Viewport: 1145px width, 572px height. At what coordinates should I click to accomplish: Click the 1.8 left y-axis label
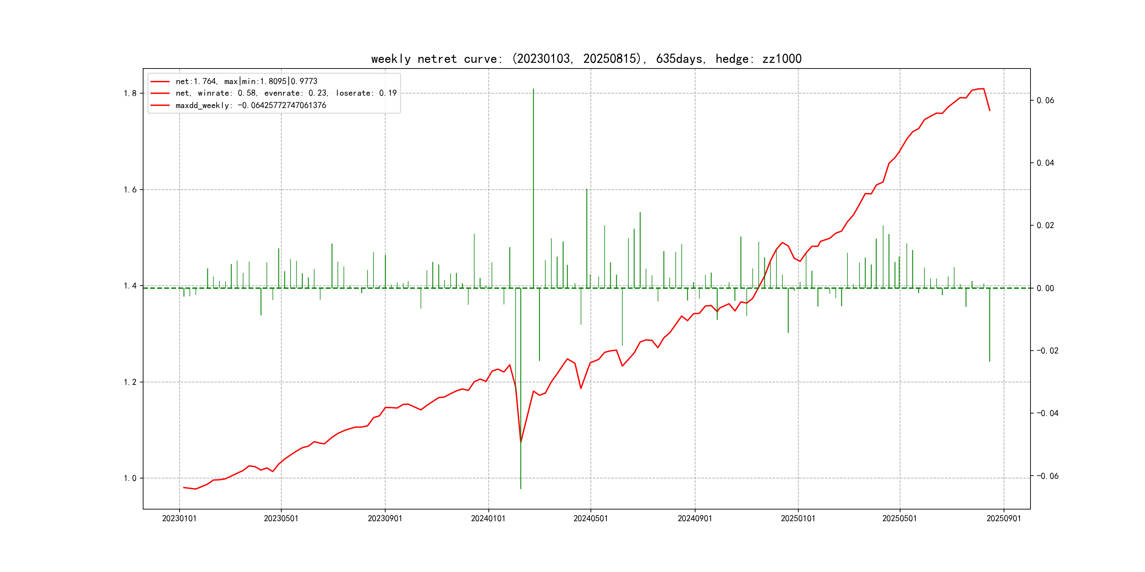click(x=130, y=93)
